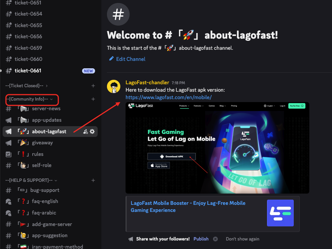Open the rules channel
Image resolution: width=332 pixels, height=249 pixels.
(50, 154)
